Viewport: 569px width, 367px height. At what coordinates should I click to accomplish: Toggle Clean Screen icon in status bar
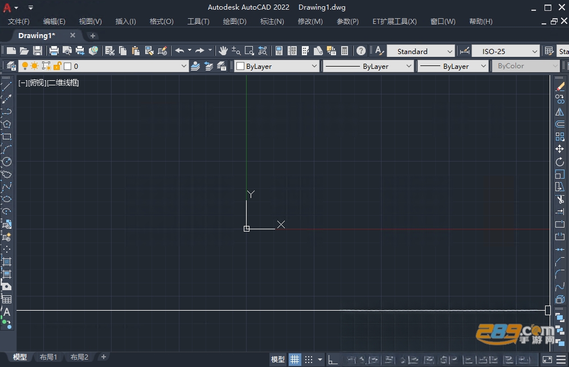click(x=547, y=360)
